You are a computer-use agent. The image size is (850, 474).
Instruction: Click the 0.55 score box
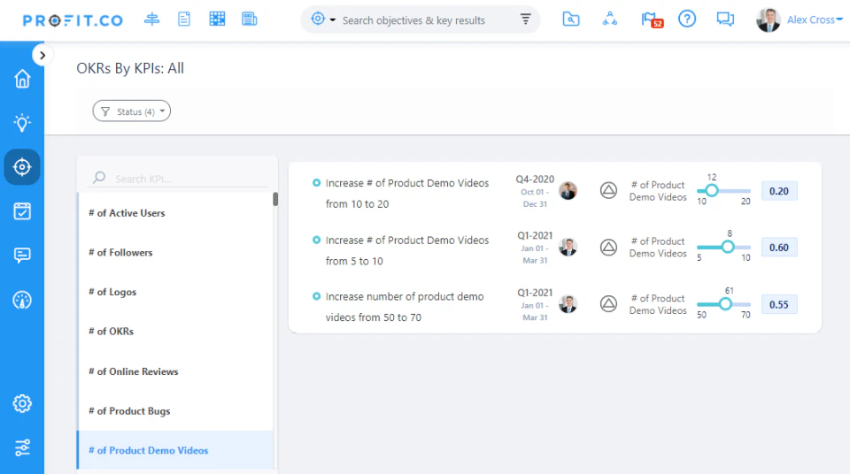779,304
